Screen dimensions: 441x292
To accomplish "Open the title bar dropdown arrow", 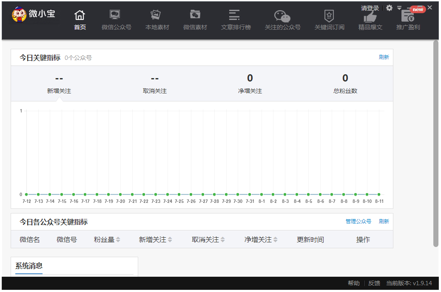I will 399,8.
